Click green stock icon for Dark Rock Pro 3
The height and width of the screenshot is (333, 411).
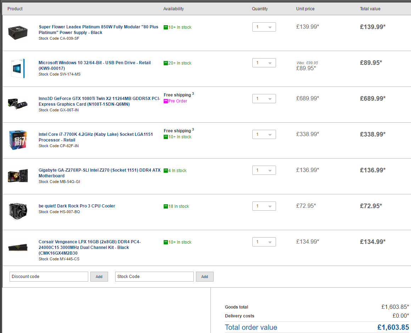point(166,206)
